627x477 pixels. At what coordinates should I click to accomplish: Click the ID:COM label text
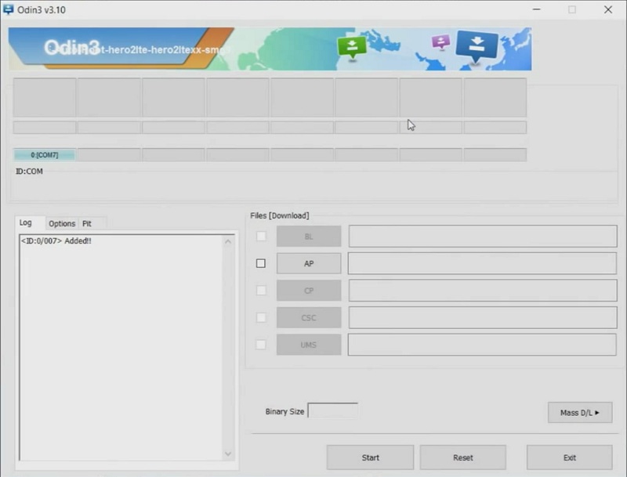(x=29, y=171)
